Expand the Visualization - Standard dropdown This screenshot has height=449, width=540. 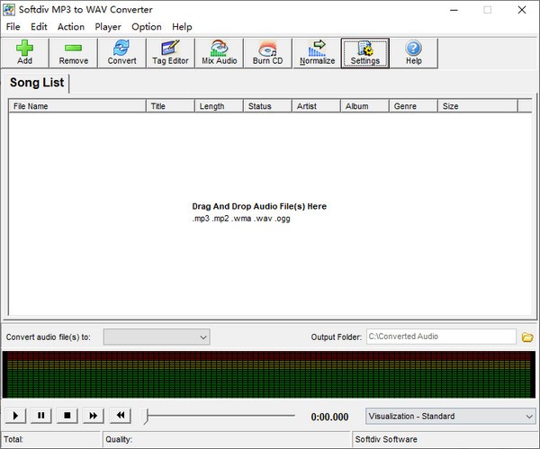(451, 417)
